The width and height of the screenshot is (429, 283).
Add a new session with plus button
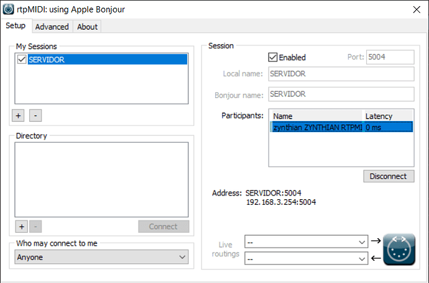[19, 115]
